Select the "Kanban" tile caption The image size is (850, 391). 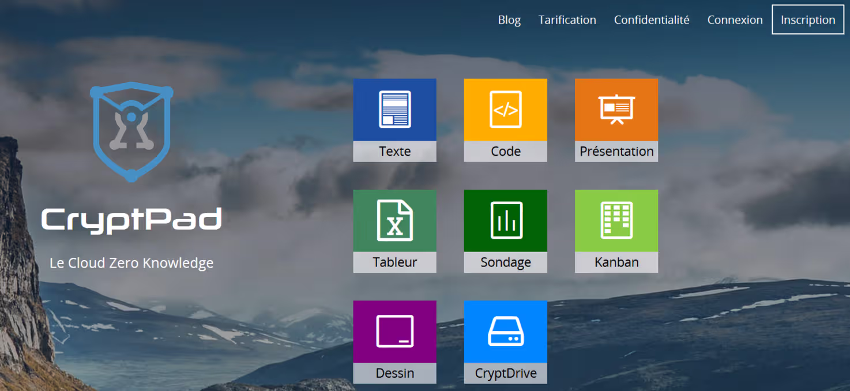616,262
